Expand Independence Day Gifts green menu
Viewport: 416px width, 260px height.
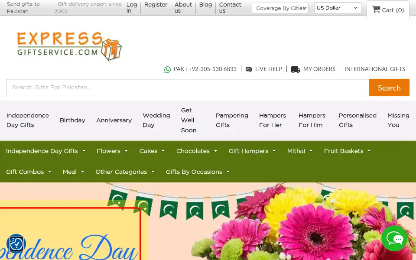pos(45,151)
